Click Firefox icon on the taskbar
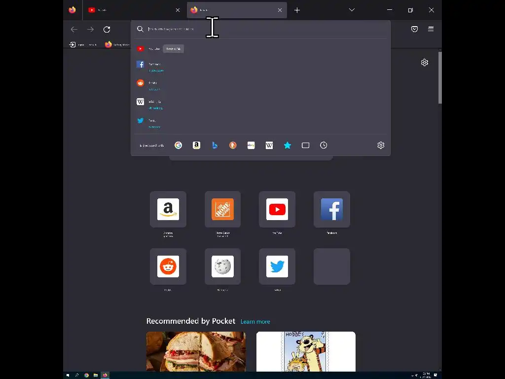505x379 pixels. [x=105, y=375]
